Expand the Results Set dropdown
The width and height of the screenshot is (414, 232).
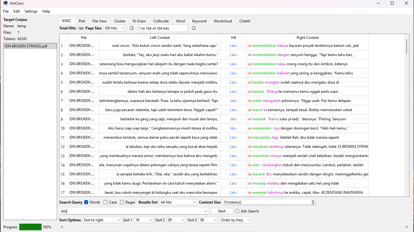coord(178,202)
